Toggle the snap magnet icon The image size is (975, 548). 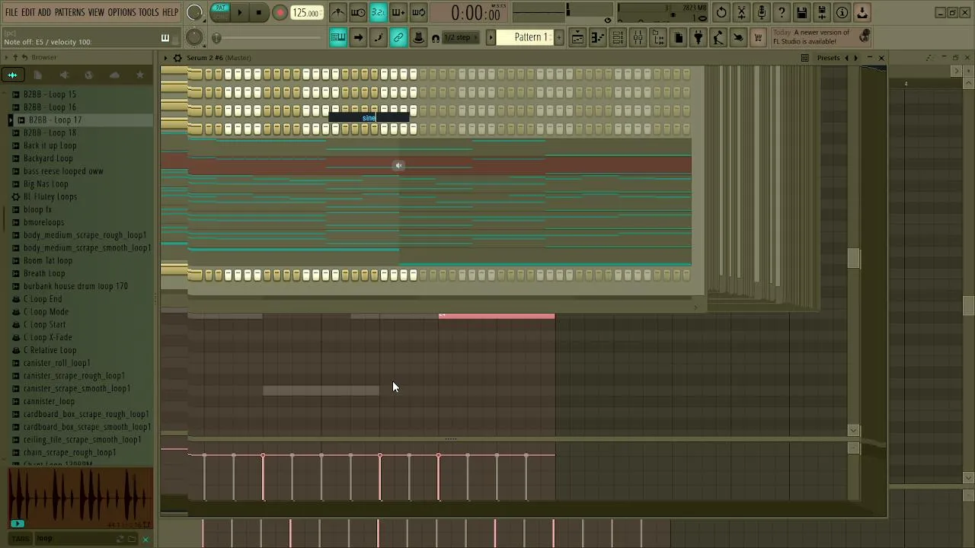(435, 38)
